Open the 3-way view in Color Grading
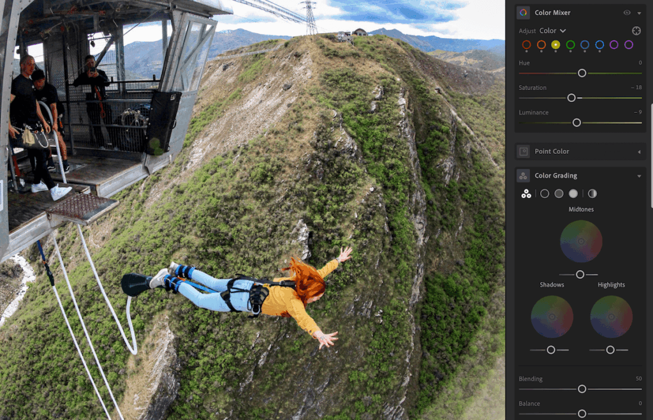 click(x=525, y=193)
